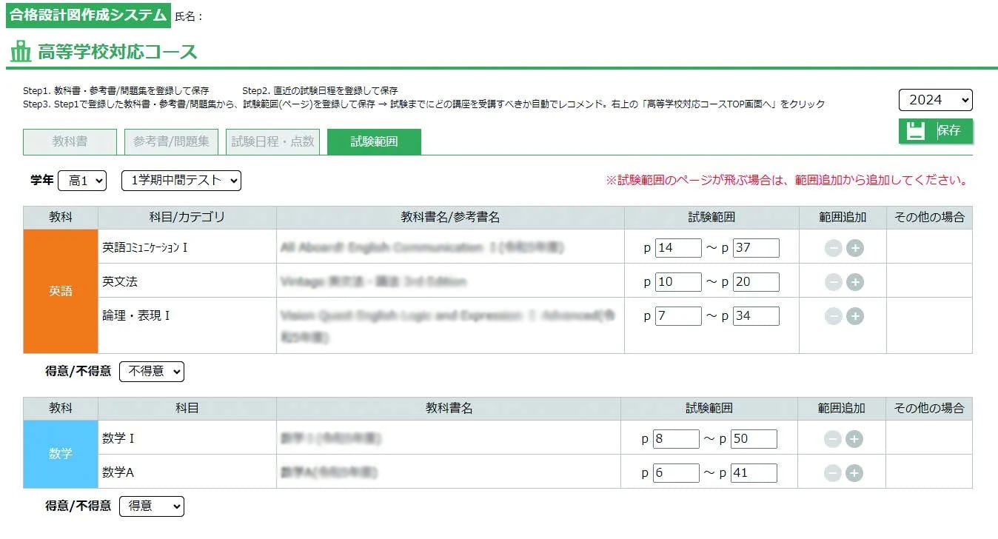
Task: Click the 英文法 subject name
Action: coord(120,282)
